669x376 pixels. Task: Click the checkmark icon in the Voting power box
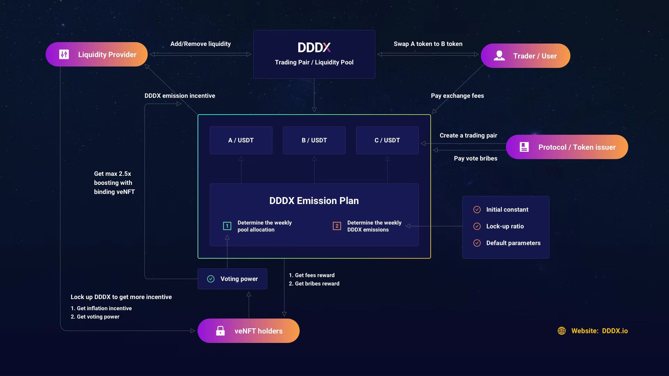point(210,279)
